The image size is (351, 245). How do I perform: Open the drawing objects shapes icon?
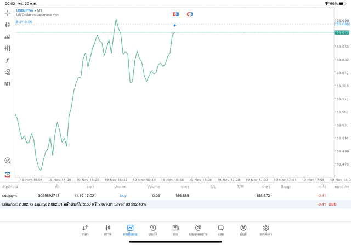click(x=7, y=72)
